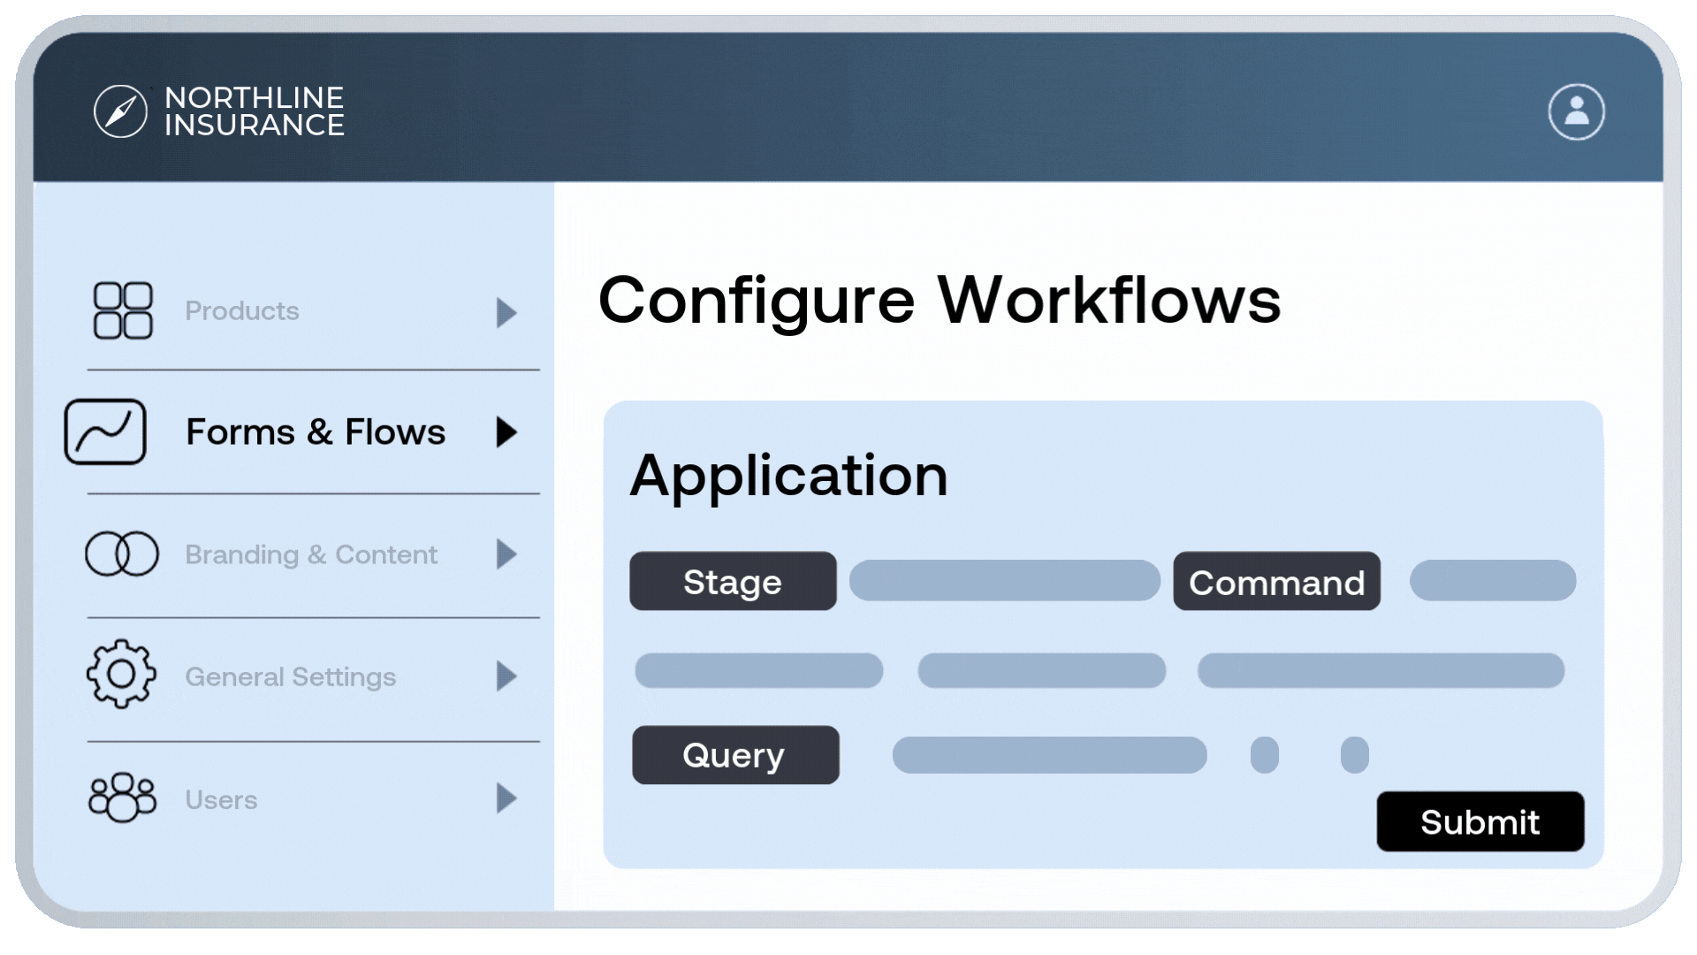The image size is (1697, 955).
Task: Expand the General Settings arrow
Action: [506, 676]
